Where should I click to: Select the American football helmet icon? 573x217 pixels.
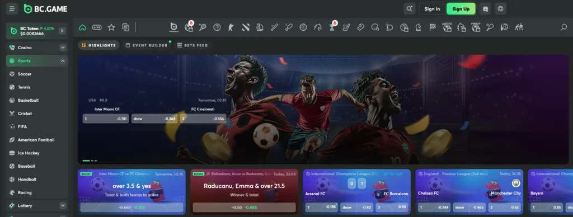pyautogui.click(x=375, y=27)
